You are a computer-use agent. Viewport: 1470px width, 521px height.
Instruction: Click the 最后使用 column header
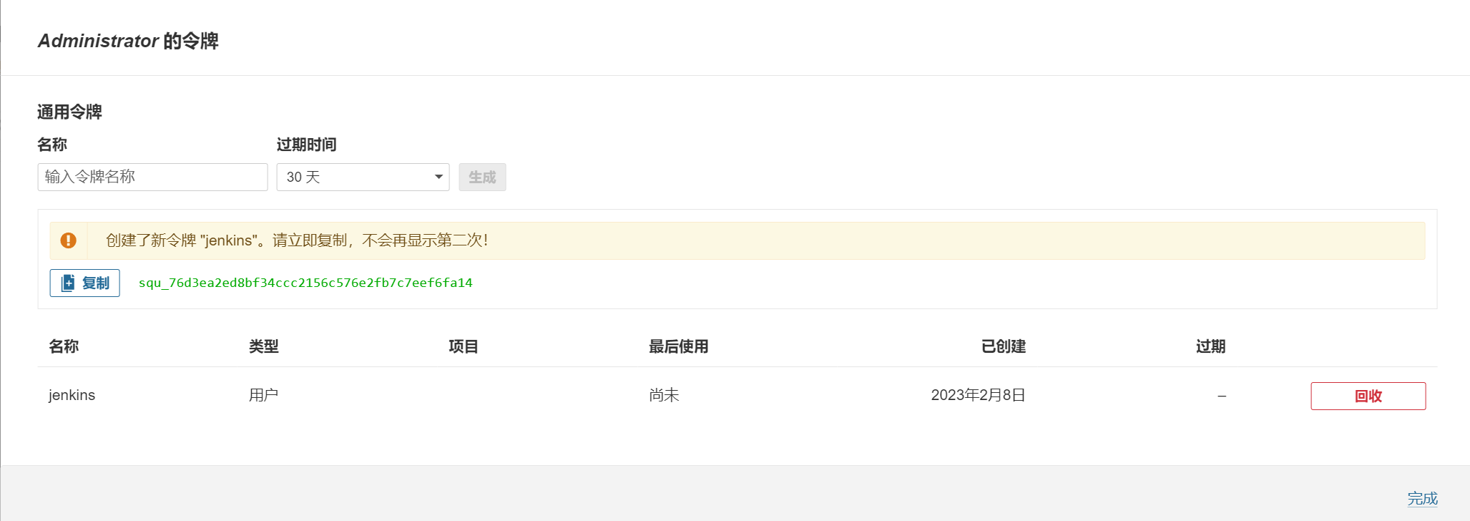[x=678, y=346]
